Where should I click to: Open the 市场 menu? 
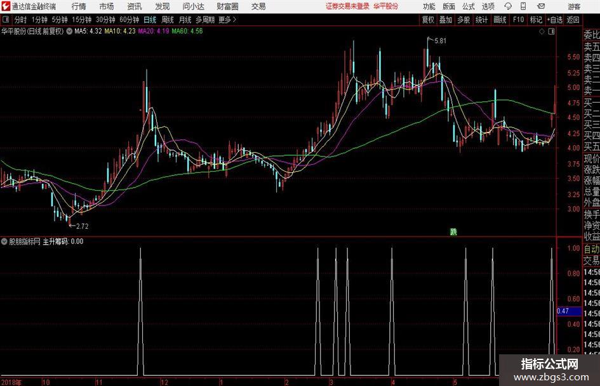click(107, 6)
